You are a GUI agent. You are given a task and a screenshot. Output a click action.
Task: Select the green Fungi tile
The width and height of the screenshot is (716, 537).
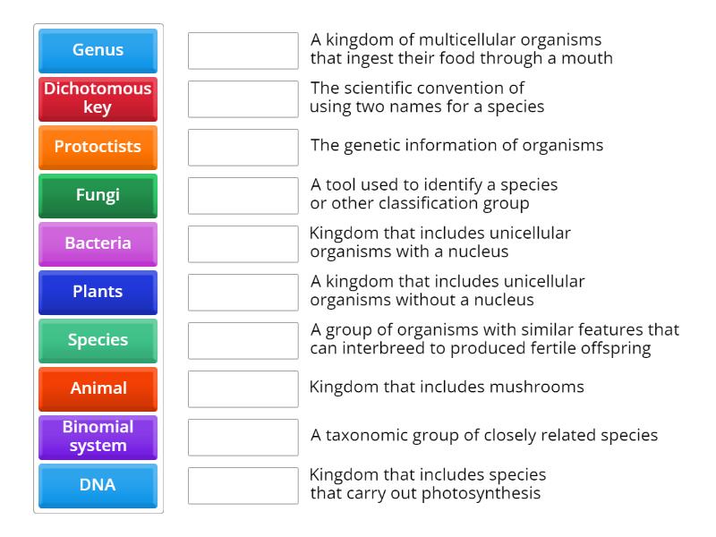pos(98,195)
